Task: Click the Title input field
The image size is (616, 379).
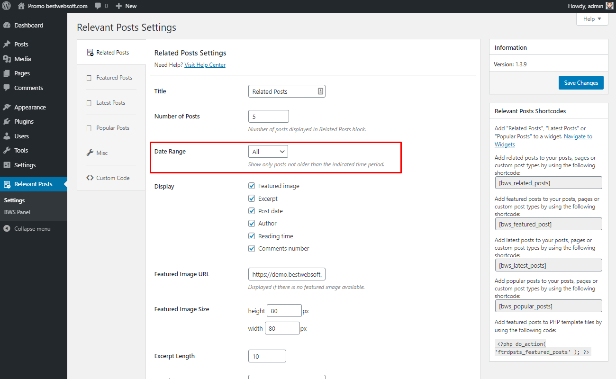Action: coord(287,91)
